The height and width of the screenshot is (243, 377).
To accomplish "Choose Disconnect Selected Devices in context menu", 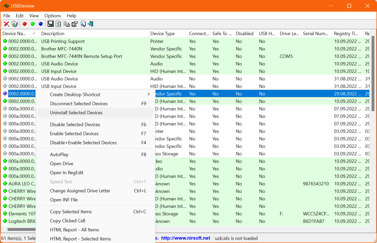I will point(96,104).
